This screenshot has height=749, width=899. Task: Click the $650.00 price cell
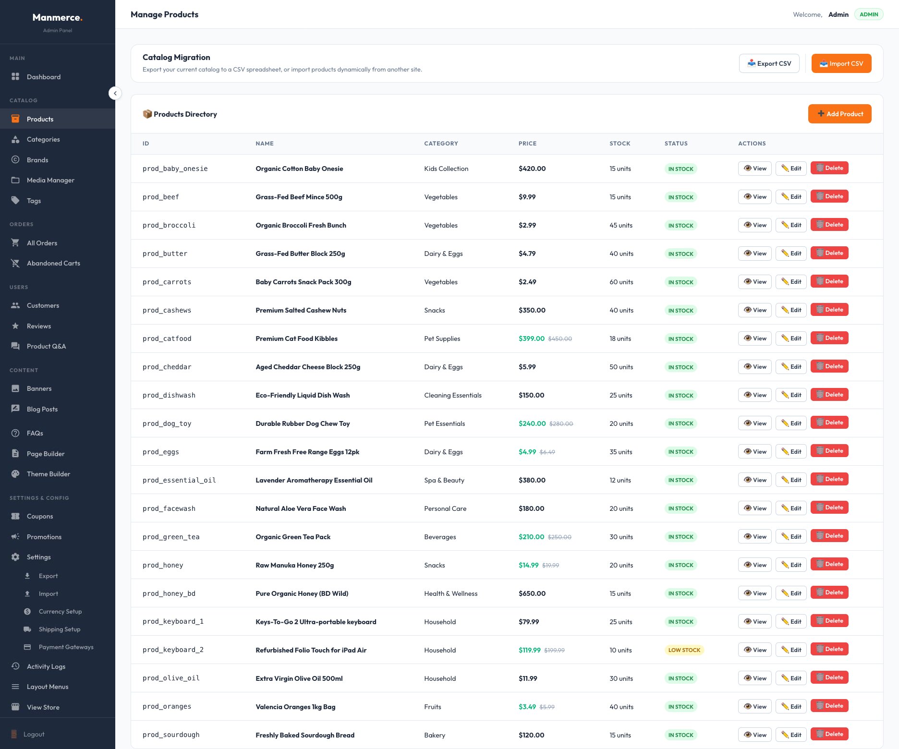pos(532,593)
